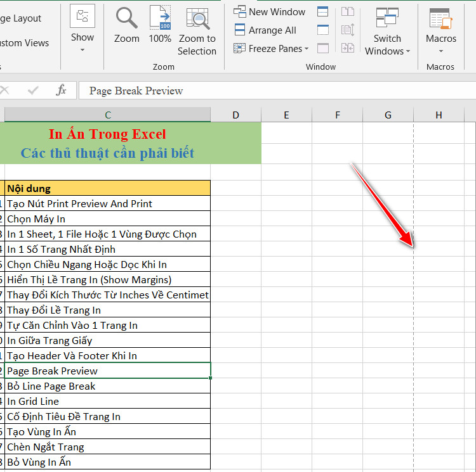Select cell 'Chọn Chiều Ngang Hoặc Dọc Khi In'
The height and width of the screenshot is (472, 476).
point(107,264)
